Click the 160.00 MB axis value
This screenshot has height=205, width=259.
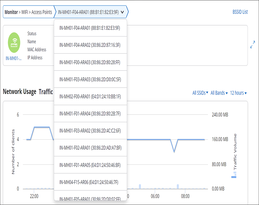coord(220,139)
